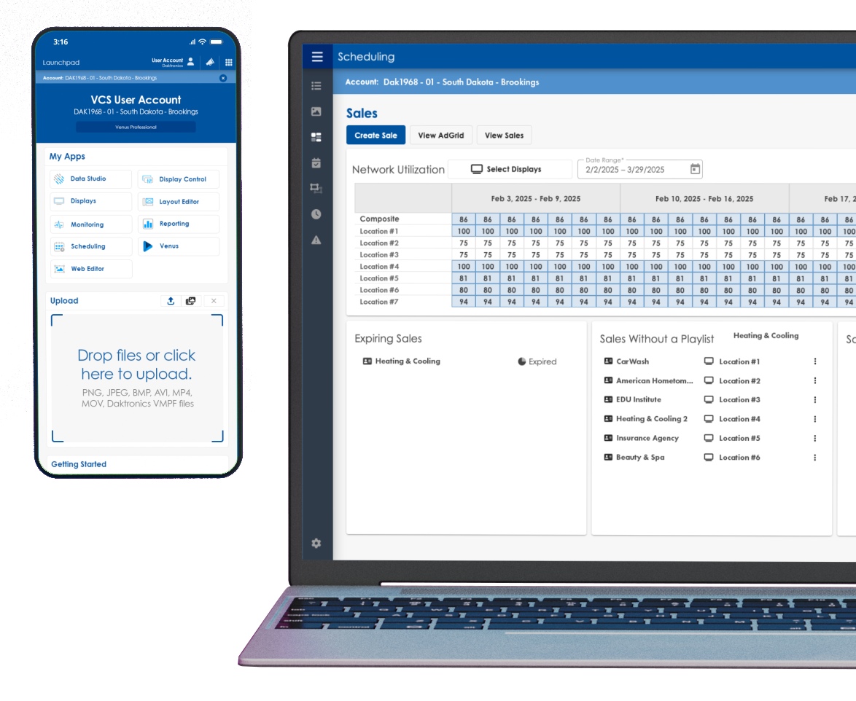Open the three-dot menu for CarWash row
This screenshot has height=701, width=856.
coord(815,361)
